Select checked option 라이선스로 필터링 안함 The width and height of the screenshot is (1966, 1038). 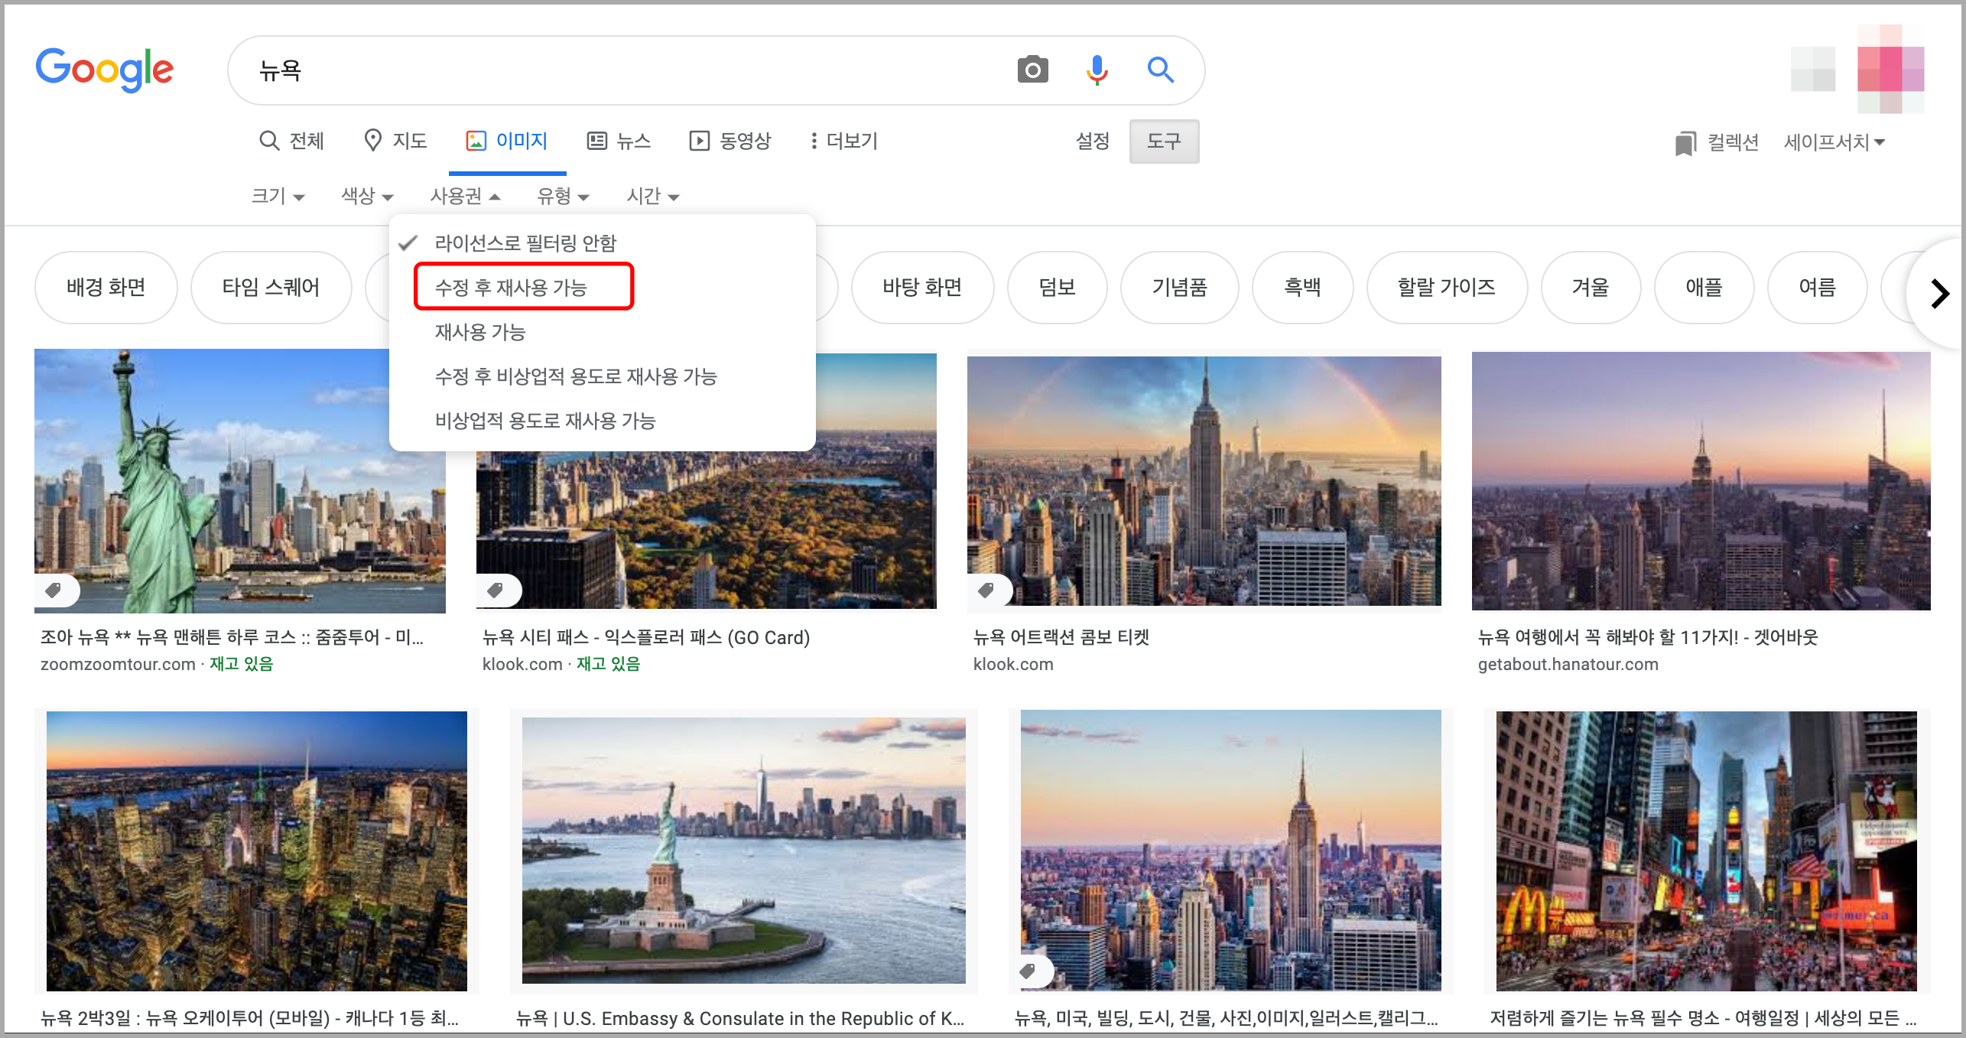pos(525,243)
